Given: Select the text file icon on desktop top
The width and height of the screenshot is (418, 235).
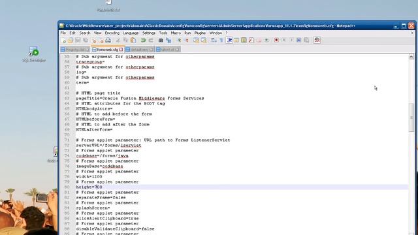Looking at the screenshot, I should [108, 6].
